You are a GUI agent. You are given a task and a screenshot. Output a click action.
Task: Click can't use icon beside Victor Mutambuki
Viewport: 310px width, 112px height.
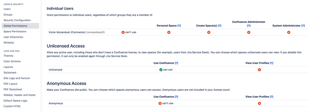(123, 32)
